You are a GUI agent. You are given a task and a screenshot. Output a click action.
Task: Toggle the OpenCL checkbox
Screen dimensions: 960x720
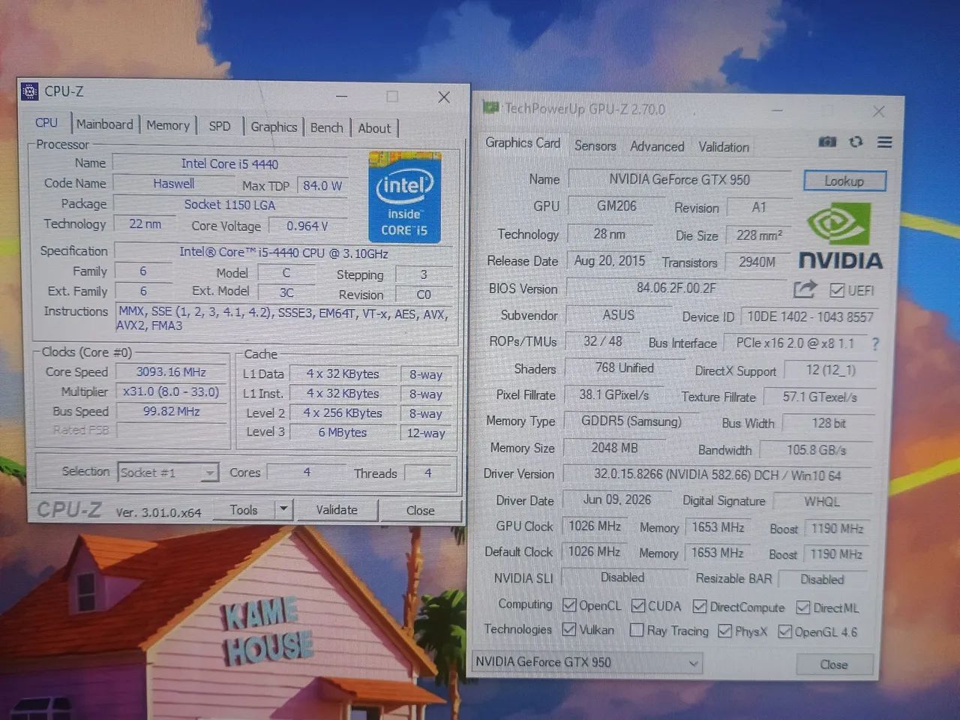569,605
